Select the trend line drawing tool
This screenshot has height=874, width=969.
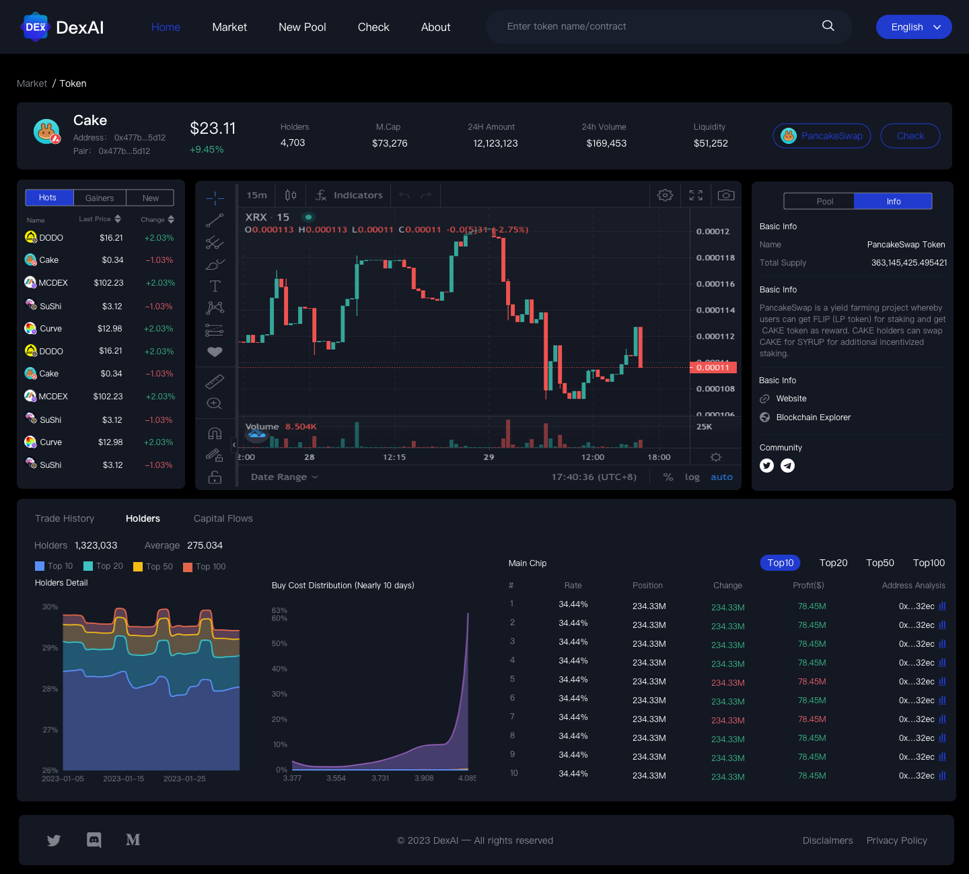215,221
